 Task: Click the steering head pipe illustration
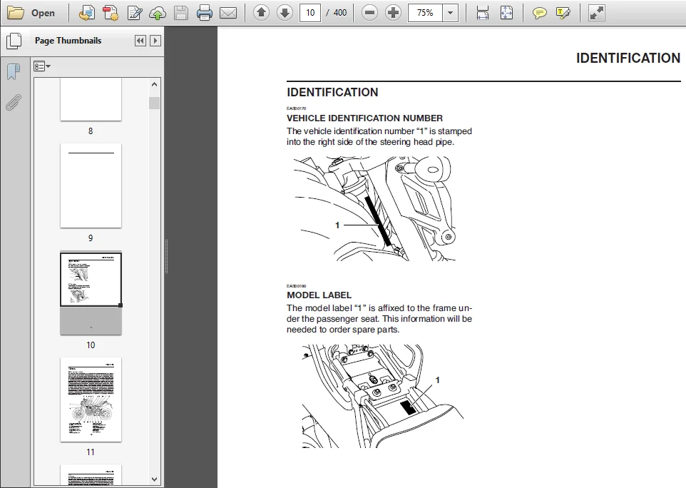click(x=374, y=208)
